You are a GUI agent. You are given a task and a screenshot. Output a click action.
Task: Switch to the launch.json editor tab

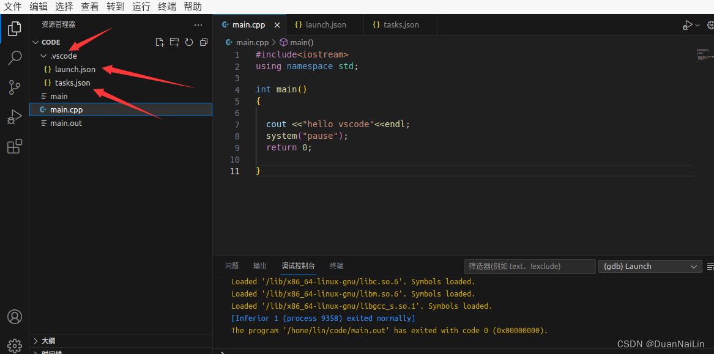325,25
